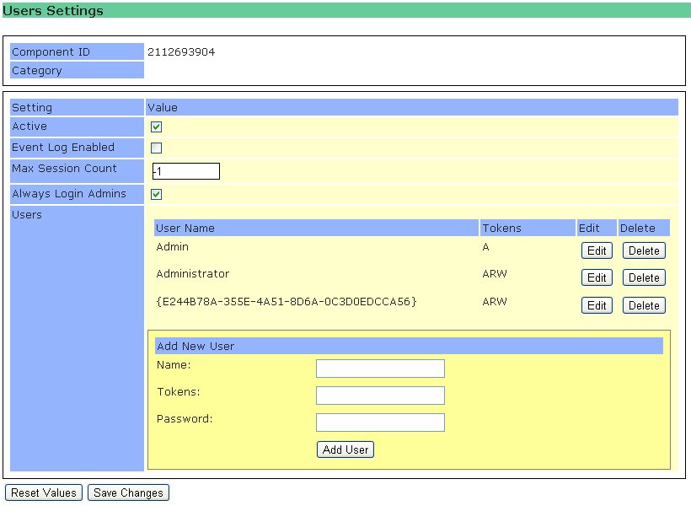Focus the new user Tokens field
This screenshot has width=691, height=506.
[380, 396]
